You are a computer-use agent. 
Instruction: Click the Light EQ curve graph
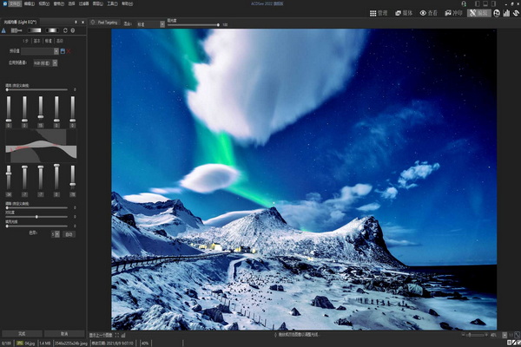(41, 146)
